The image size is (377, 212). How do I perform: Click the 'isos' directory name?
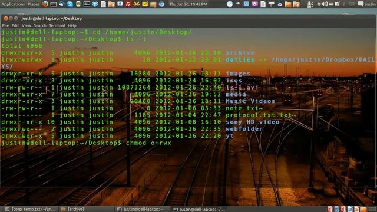click(x=234, y=81)
